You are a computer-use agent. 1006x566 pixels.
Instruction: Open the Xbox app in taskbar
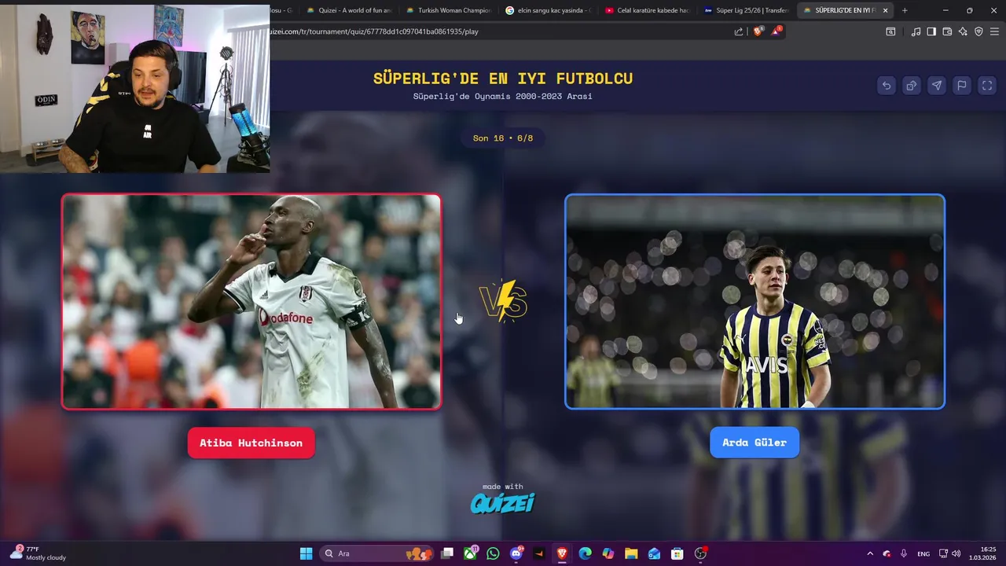[470, 553]
